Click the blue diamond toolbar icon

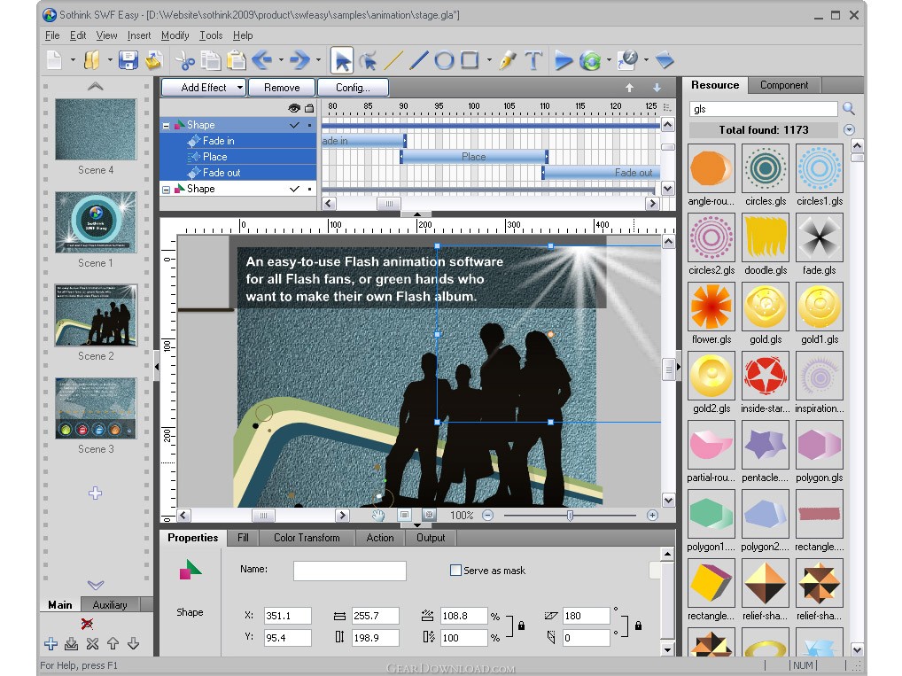(x=665, y=60)
